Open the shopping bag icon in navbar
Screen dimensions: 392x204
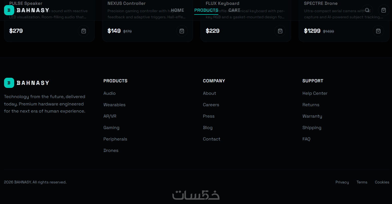384,10
